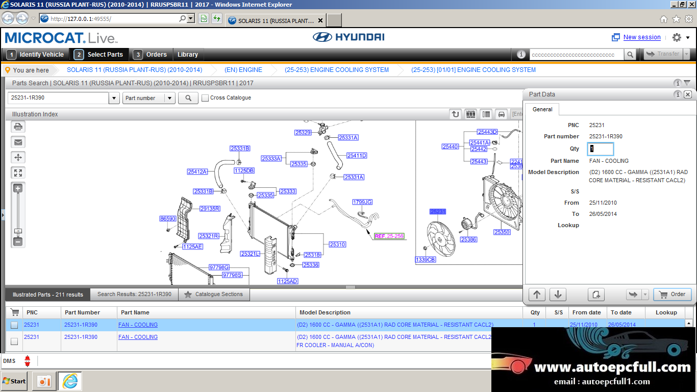Click SOLARIS 11 breadcrumb link
The height and width of the screenshot is (392, 697).
click(x=134, y=70)
